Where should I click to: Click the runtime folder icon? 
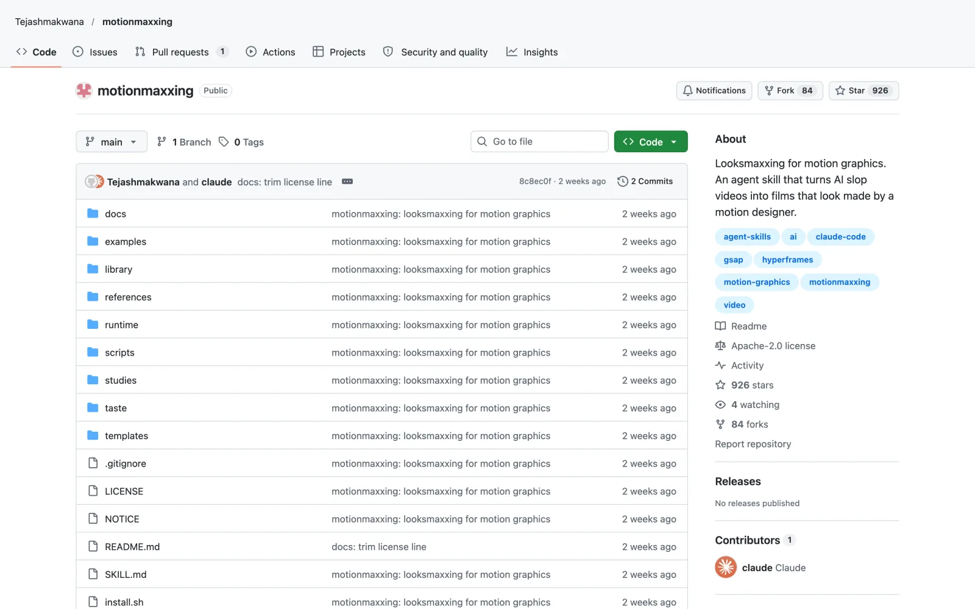coord(93,324)
